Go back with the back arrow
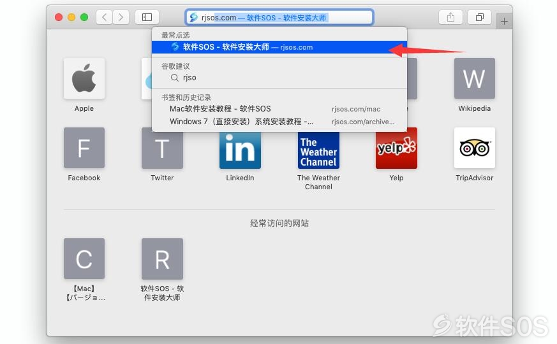 point(105,17)
